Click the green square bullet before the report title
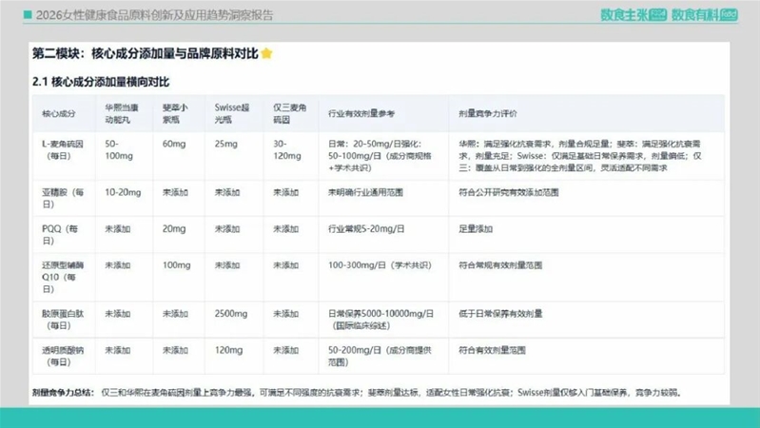760x428 pixels. pyautogui.click(x=28, y=15)
